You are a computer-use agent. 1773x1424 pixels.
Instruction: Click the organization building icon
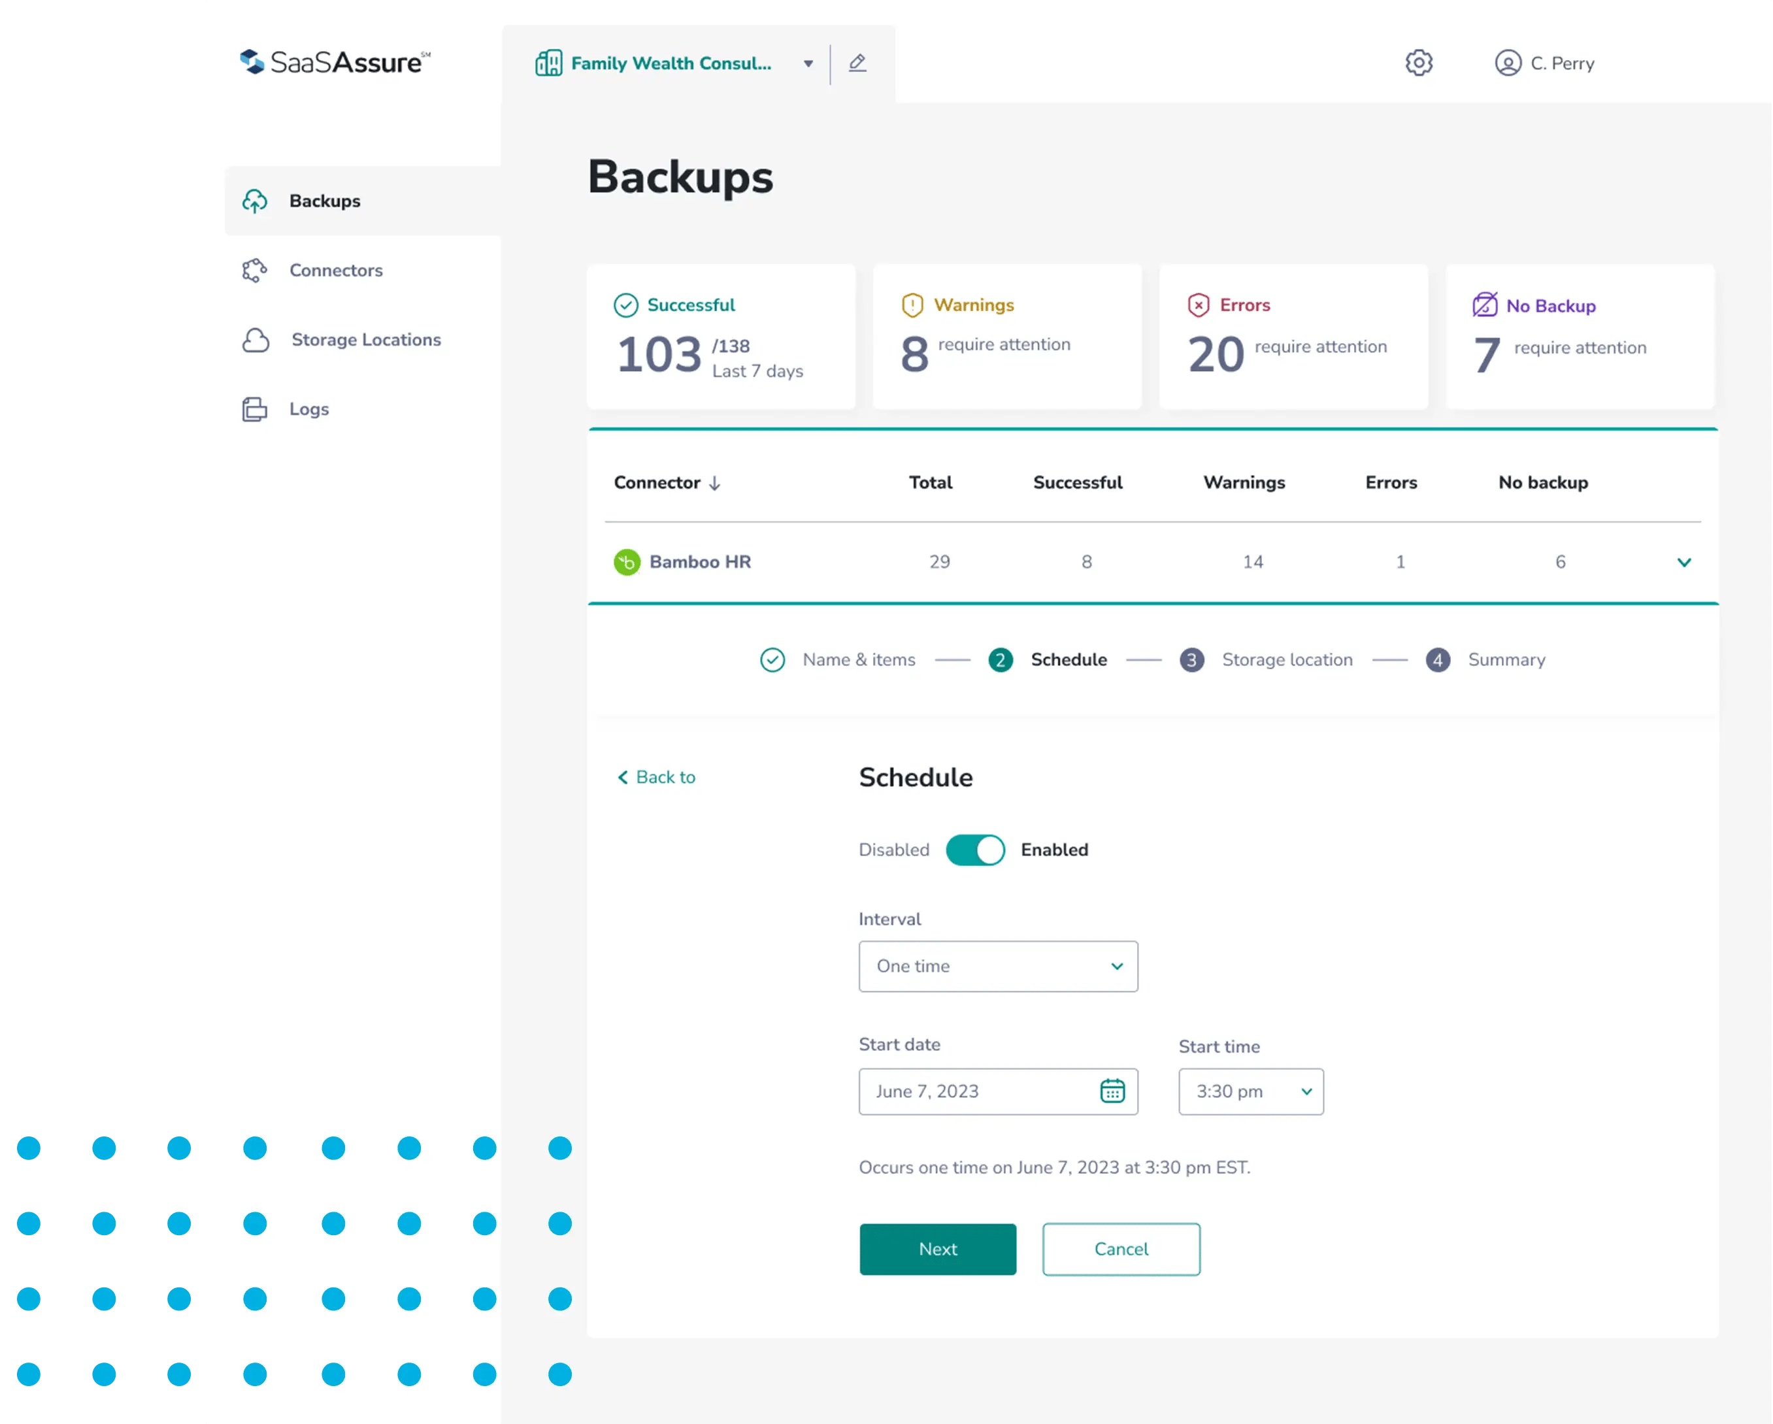coord(548,63)
